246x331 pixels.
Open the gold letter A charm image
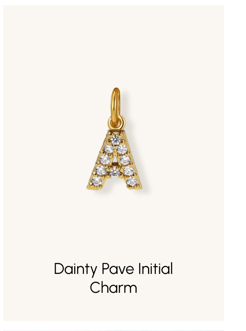coord(114,139)
